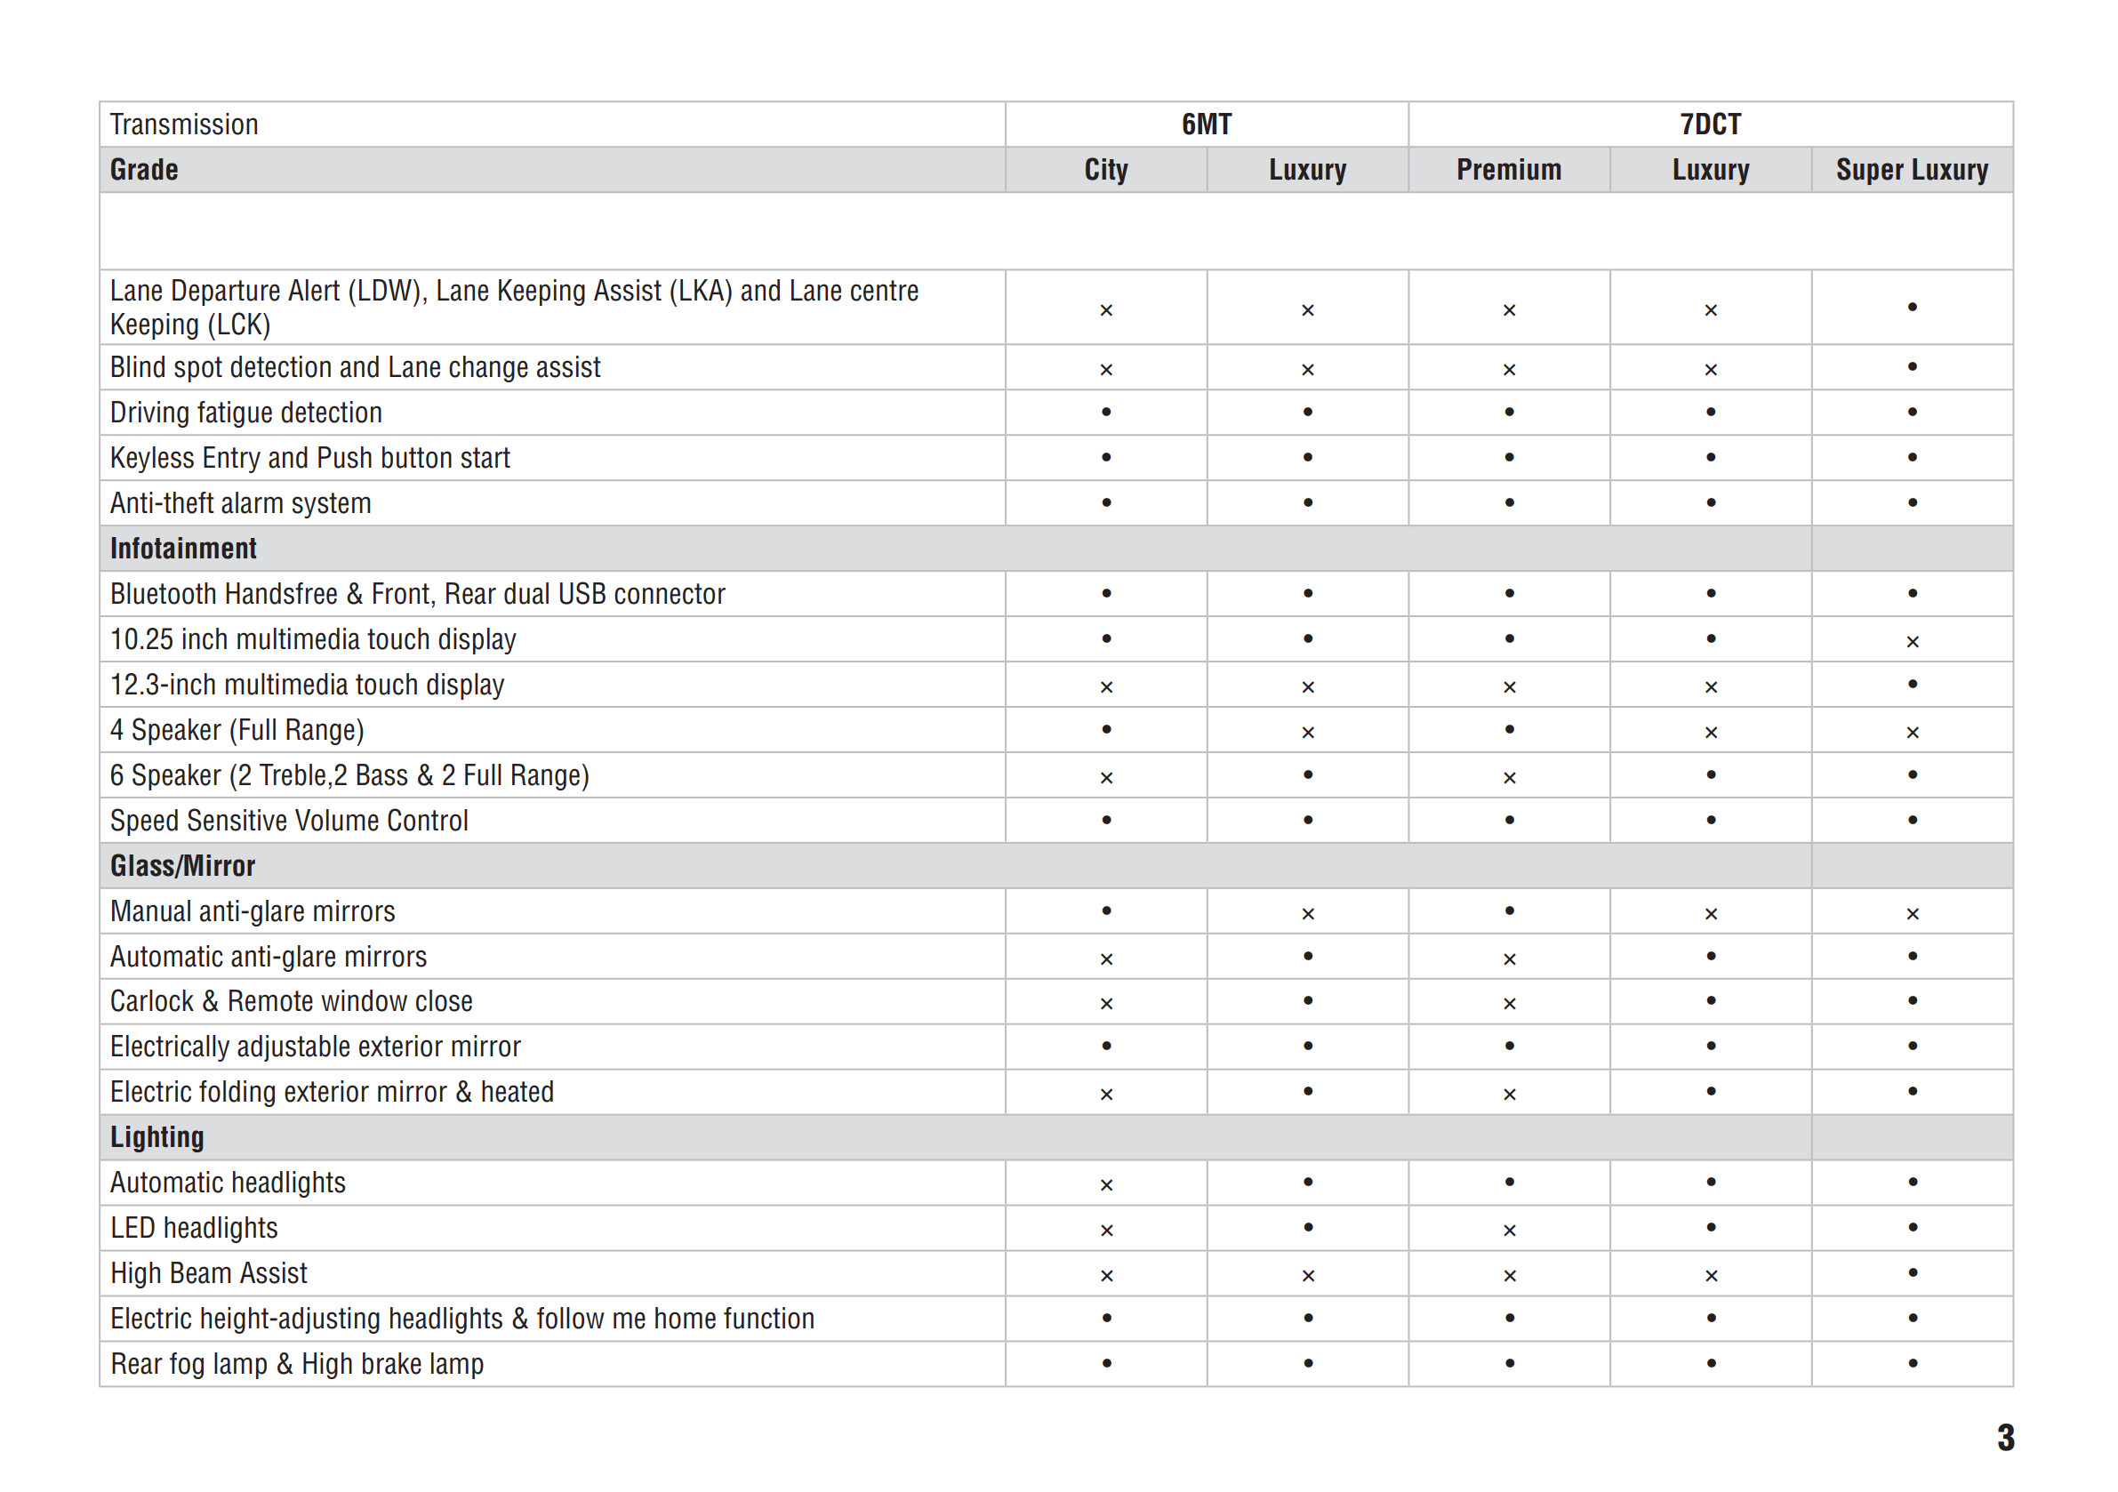Click the City cross mark for LED headlights
Viewport: 2118px width, 1492px height.
1106,1230
